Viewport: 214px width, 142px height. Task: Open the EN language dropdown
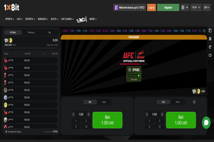point(207,8)
